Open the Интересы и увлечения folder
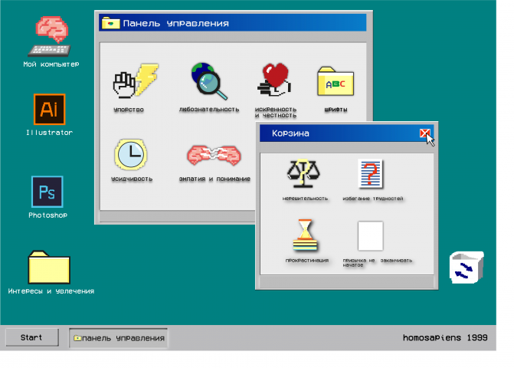514x368 pixels. point(49,268)
